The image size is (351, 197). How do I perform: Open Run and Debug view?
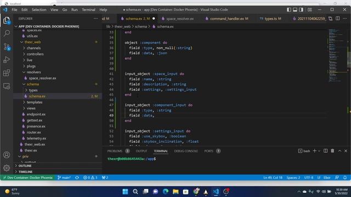7,60
